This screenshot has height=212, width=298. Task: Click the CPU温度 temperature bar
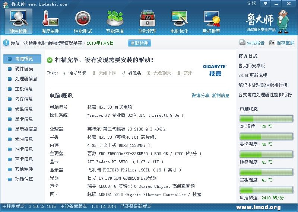266,119
